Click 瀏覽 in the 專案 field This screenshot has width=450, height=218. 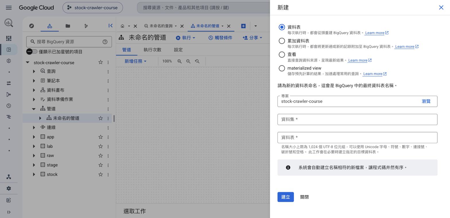coord(426,101)
